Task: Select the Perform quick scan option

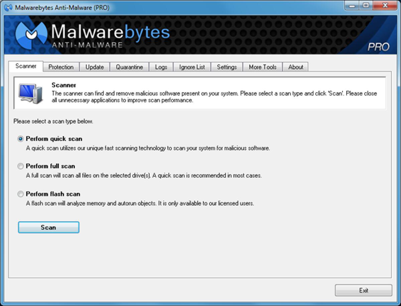Action: coord(20,139)
